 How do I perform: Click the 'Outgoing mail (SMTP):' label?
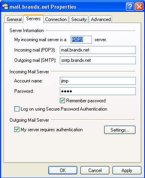(x=35, y=60)
